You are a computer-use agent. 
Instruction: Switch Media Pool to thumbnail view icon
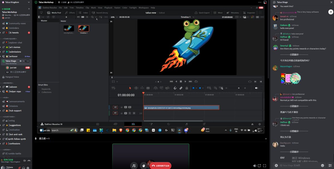[83, 17]
